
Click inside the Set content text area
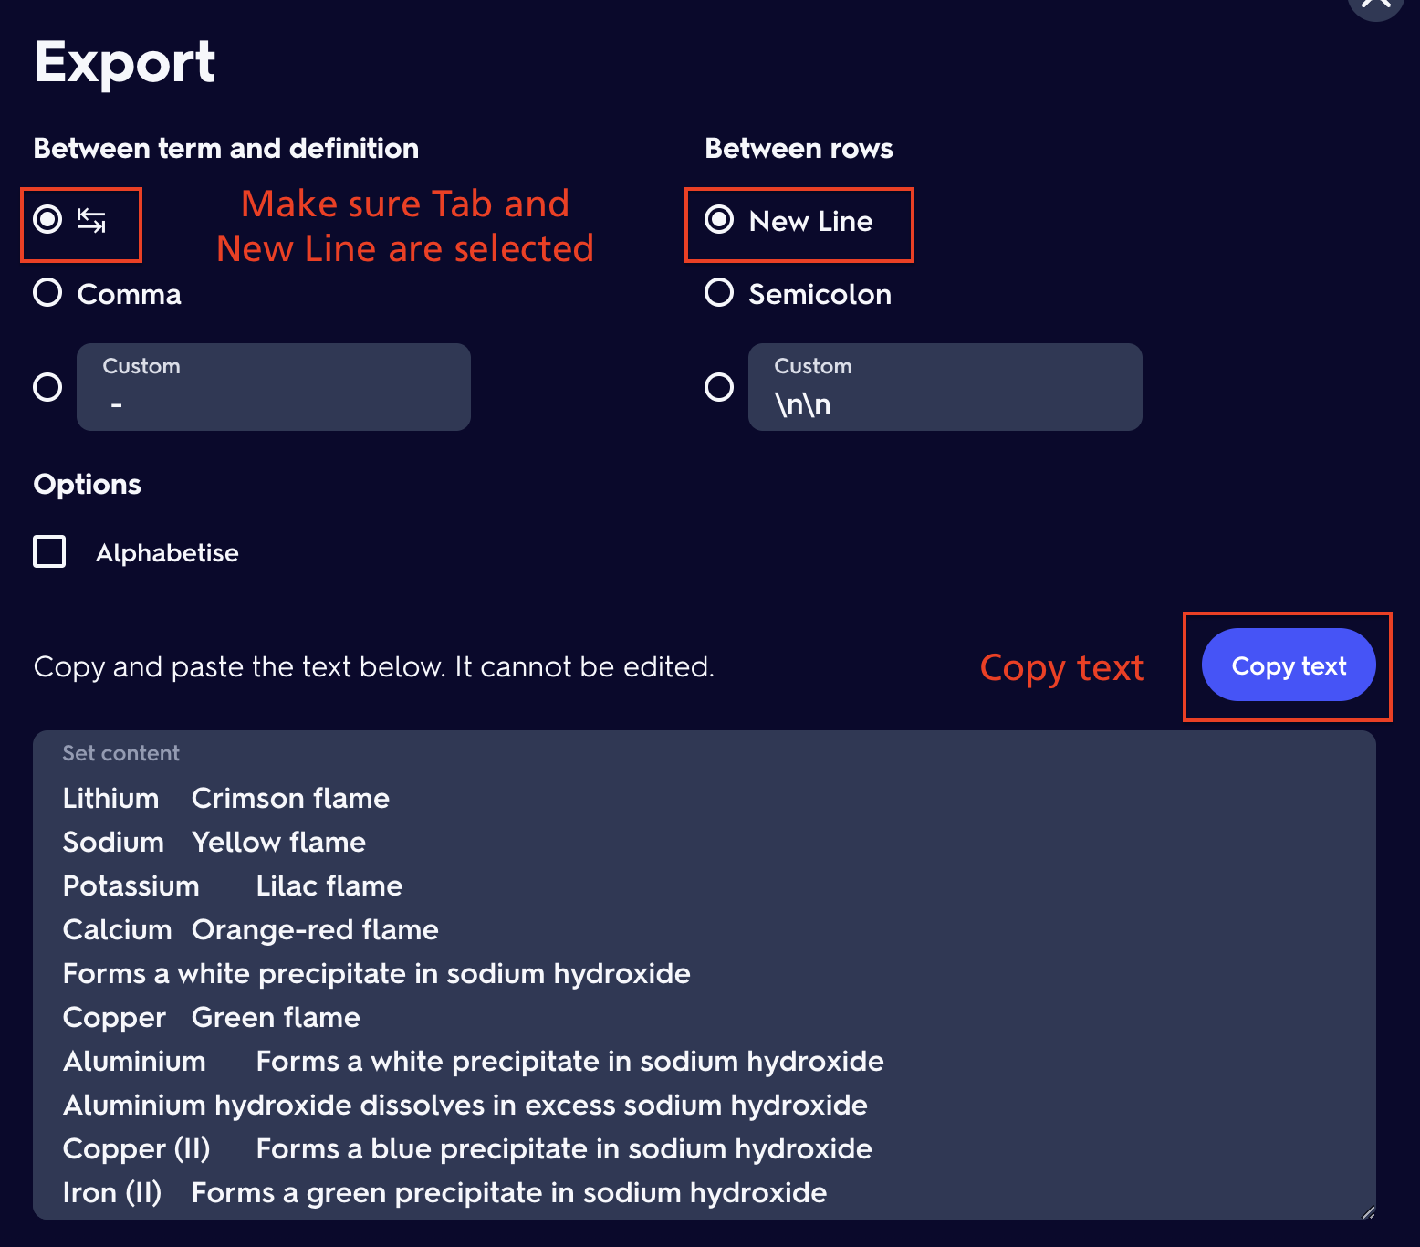pyautogui.click(x=705, y=975)
